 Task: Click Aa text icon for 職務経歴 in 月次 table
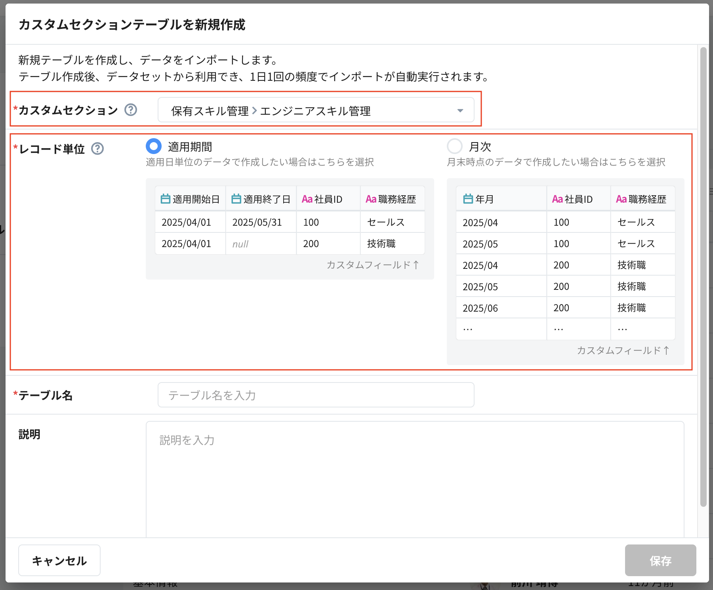[621, 199]
